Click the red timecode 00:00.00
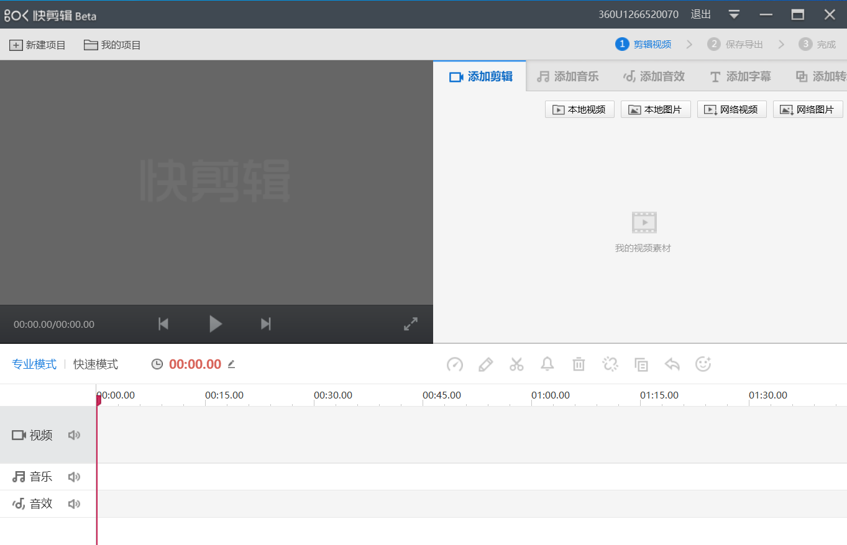The height and width of the screenshot is (545, 847). pyautogui.click(x=195, y=364)
